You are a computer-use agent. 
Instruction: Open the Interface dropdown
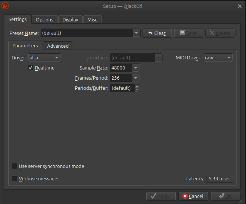coord(136,57)
